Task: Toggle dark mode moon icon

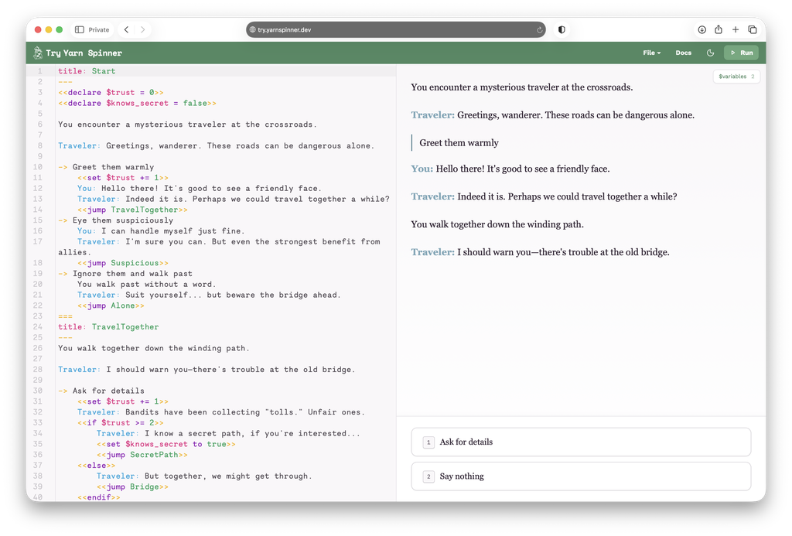Action: [710, 53]
